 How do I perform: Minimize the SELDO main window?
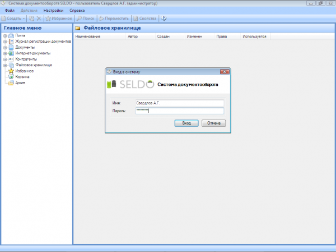point(311,3)
